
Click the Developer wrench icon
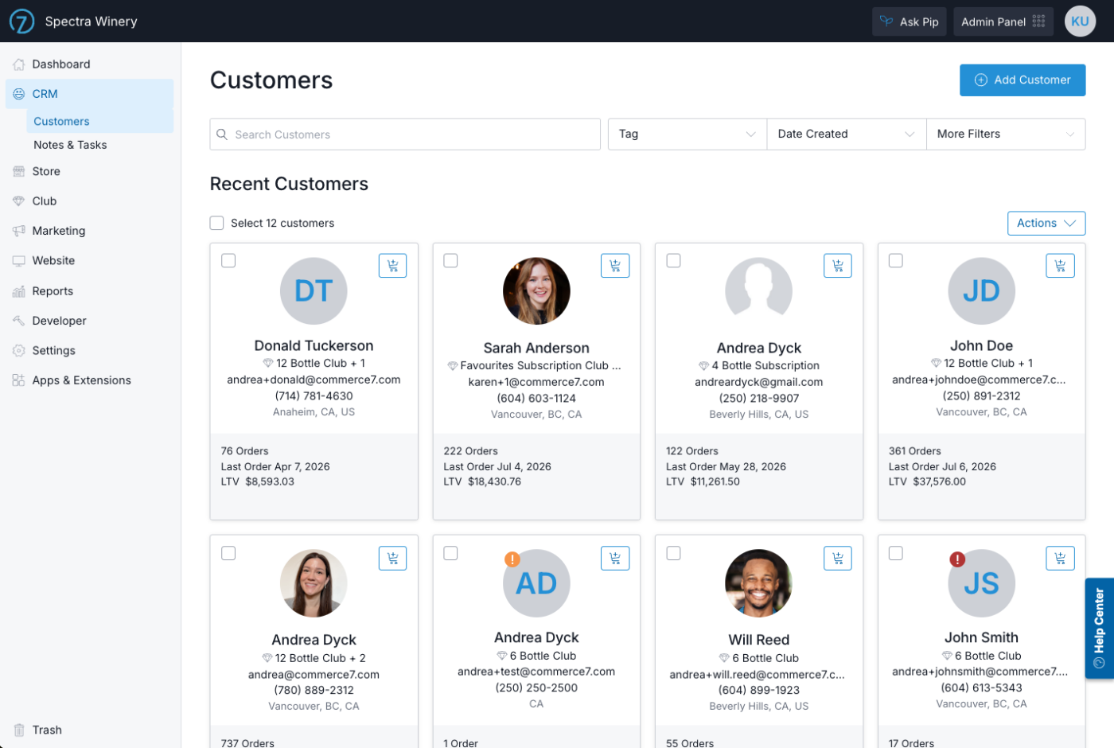tap(19, 321)
